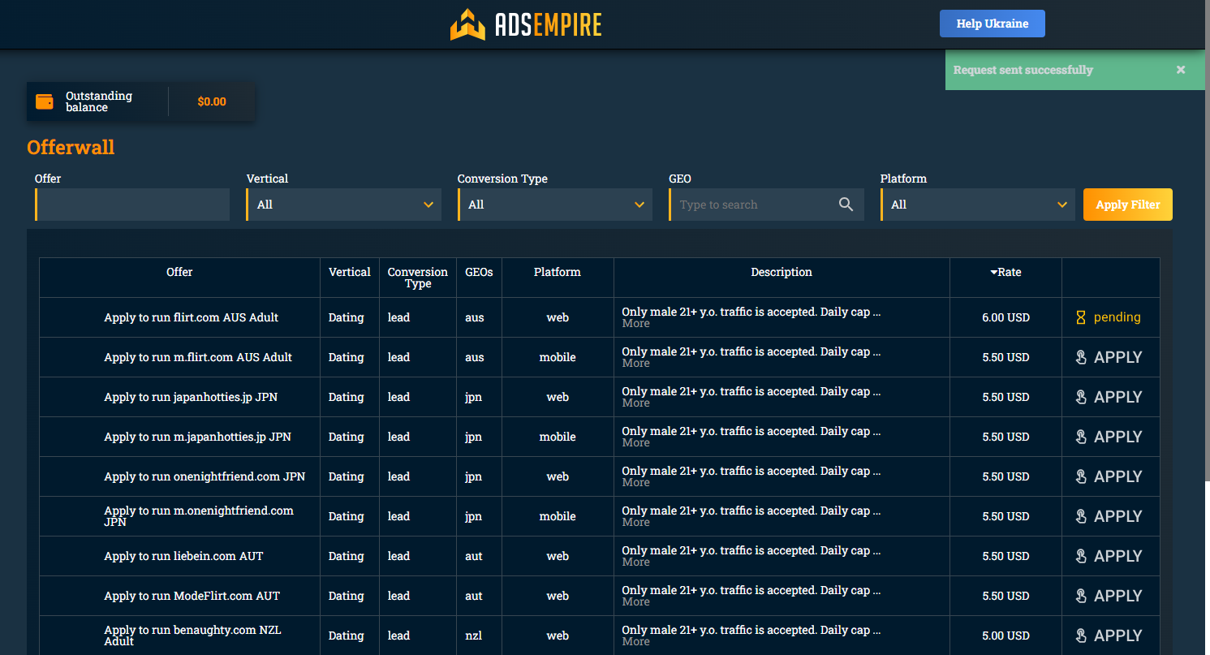This screenshot has width=1210, height=655.
Task: Click 'Apply to run onenightfriend.com JPN' offer
Action: click(x=205, y=476)
